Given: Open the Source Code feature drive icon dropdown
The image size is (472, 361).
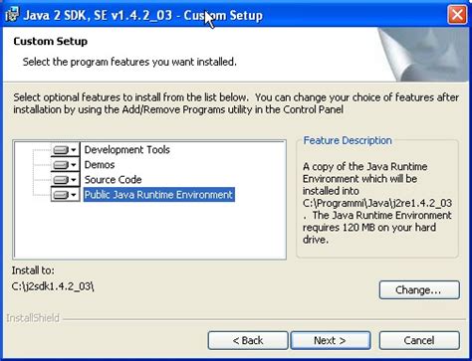Looking at the screenshot, I should (66, 180).
